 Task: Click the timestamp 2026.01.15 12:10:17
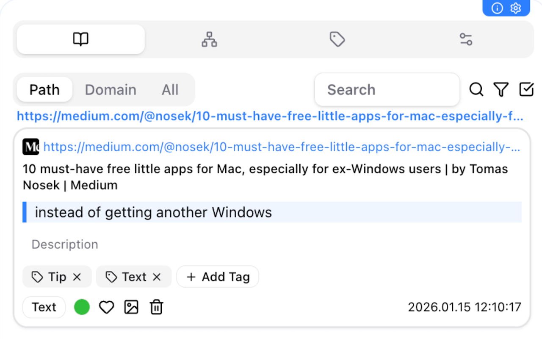[x=465, y=307]
